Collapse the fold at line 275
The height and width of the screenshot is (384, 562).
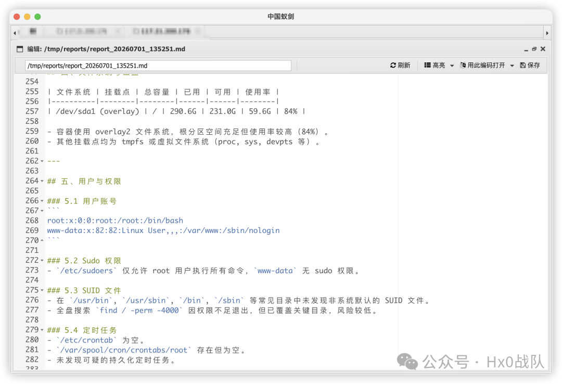pyautogui.click(x=42, y=290)
